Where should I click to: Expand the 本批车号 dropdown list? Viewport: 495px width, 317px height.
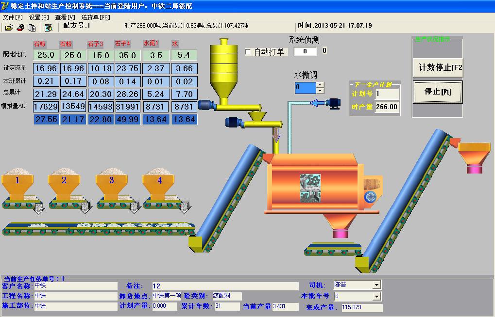(376, 296)
